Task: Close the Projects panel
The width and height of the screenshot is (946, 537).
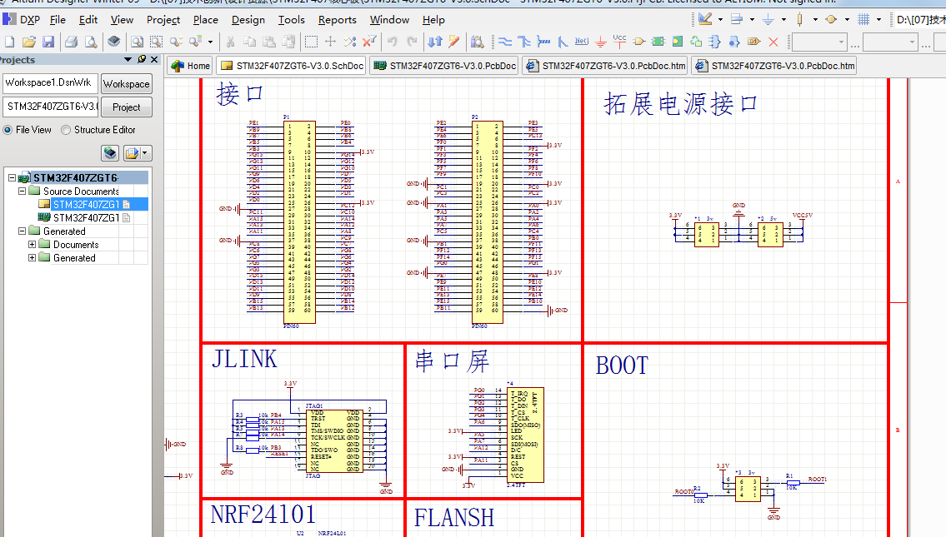Action: 154,59
